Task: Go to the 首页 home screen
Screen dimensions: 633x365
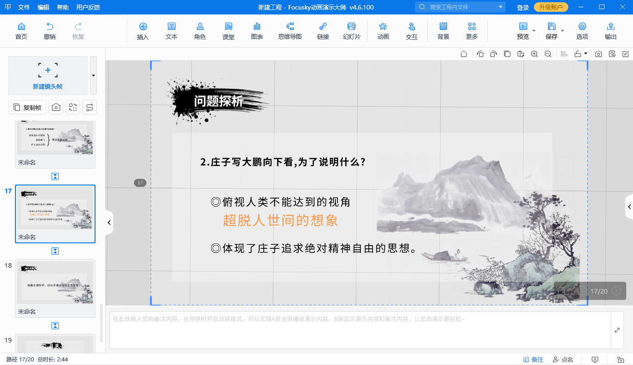Action: point(21,31)
